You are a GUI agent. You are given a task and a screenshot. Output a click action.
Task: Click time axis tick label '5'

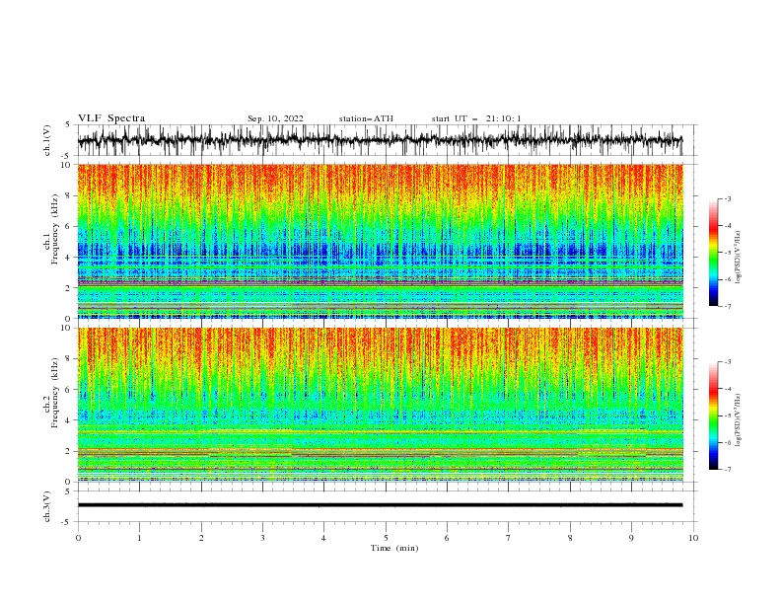click(x=386, y=538)
